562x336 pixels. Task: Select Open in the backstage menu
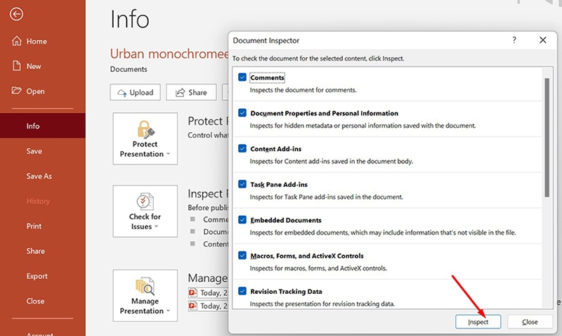[43, 91]
